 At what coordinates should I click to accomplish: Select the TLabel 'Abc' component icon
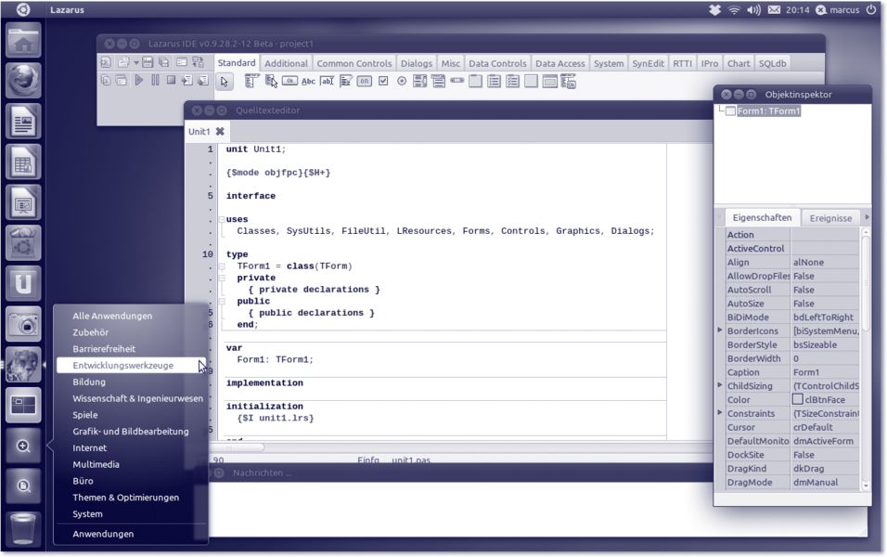click(x=308, y=82)
